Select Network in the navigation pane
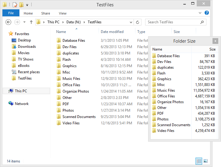 19,104
